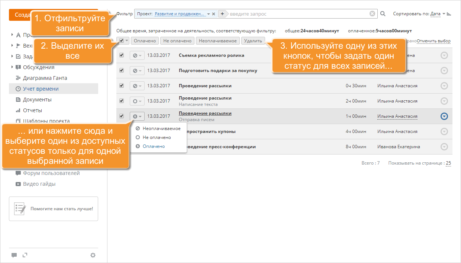This screenshot has height=263, width=461.
Task: Toggle the sort direction icon beside 'Дата'
Action: click(x=449, y=14)
